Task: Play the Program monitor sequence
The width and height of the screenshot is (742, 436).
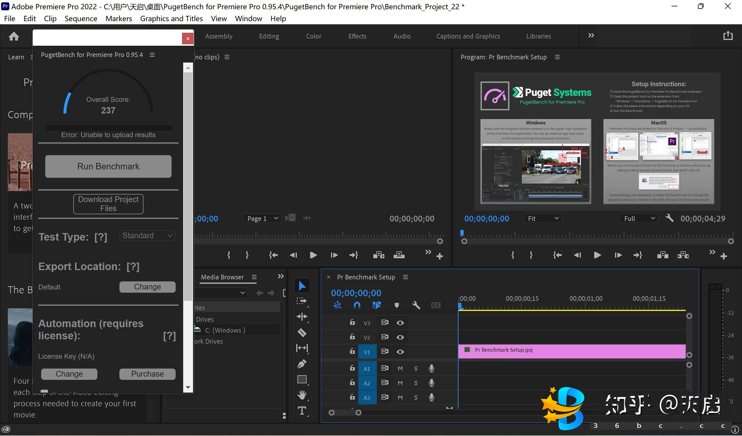Action: click(597, 255)
